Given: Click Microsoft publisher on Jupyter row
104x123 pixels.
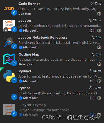Looking at the screenshot, I should click(30, 30).
